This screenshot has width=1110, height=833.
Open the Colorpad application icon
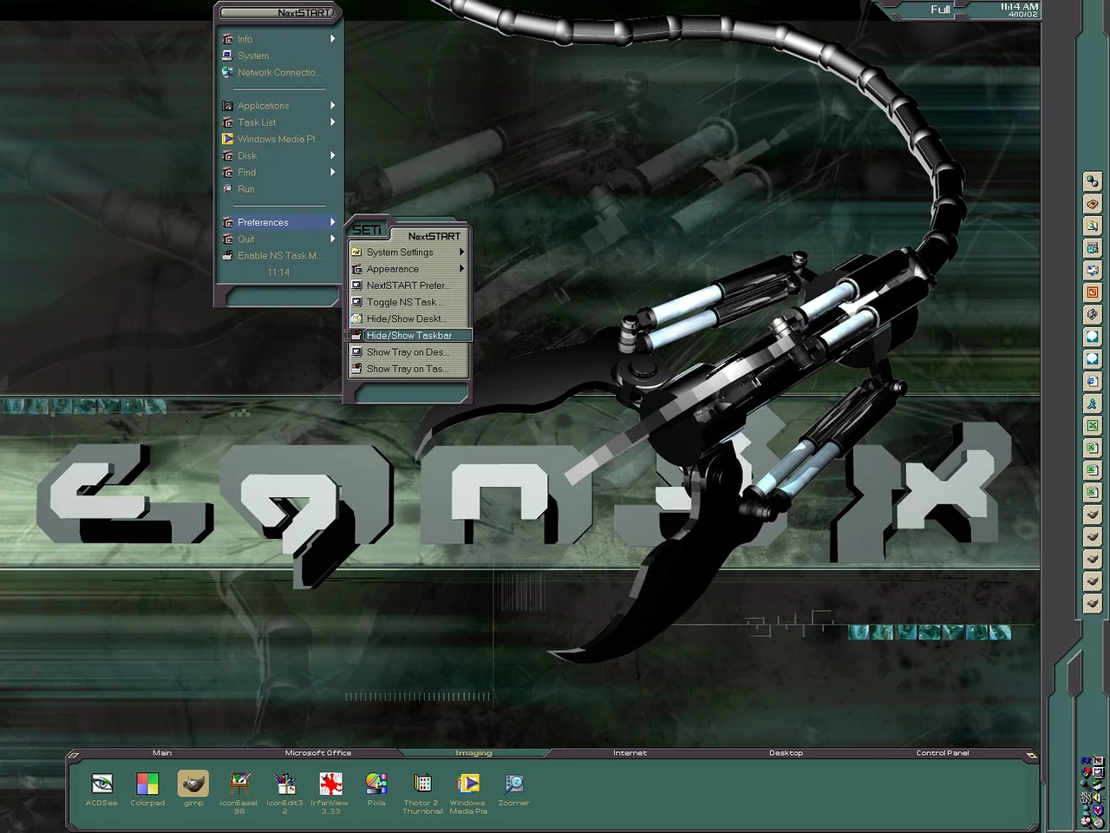click(x=147, y=784)
